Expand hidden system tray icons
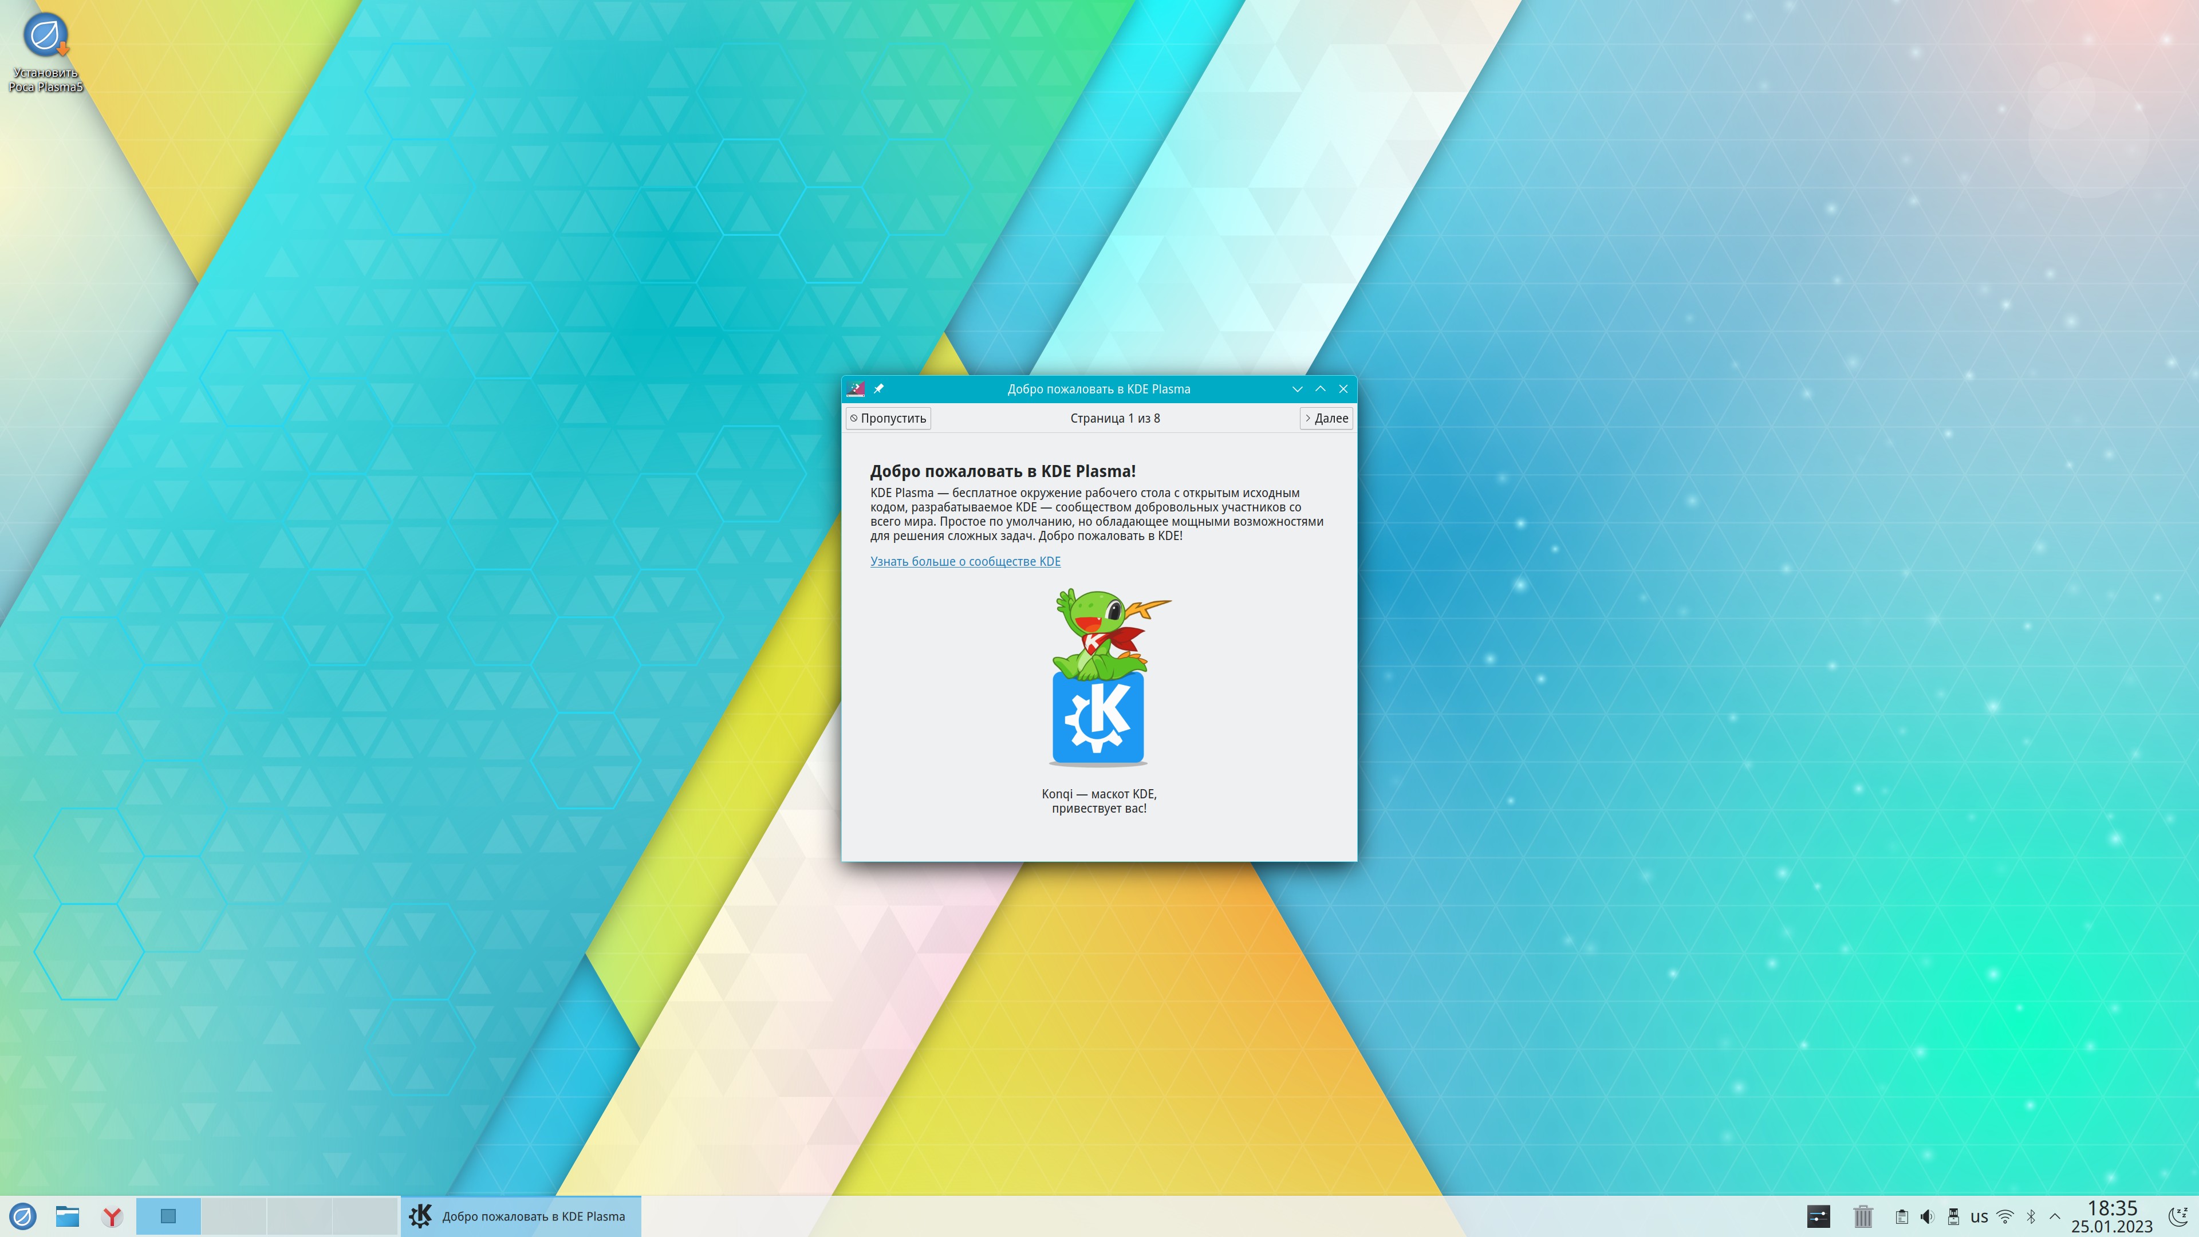Viewport: 2199px width, 1237px height. (x=2055, y=1216)
